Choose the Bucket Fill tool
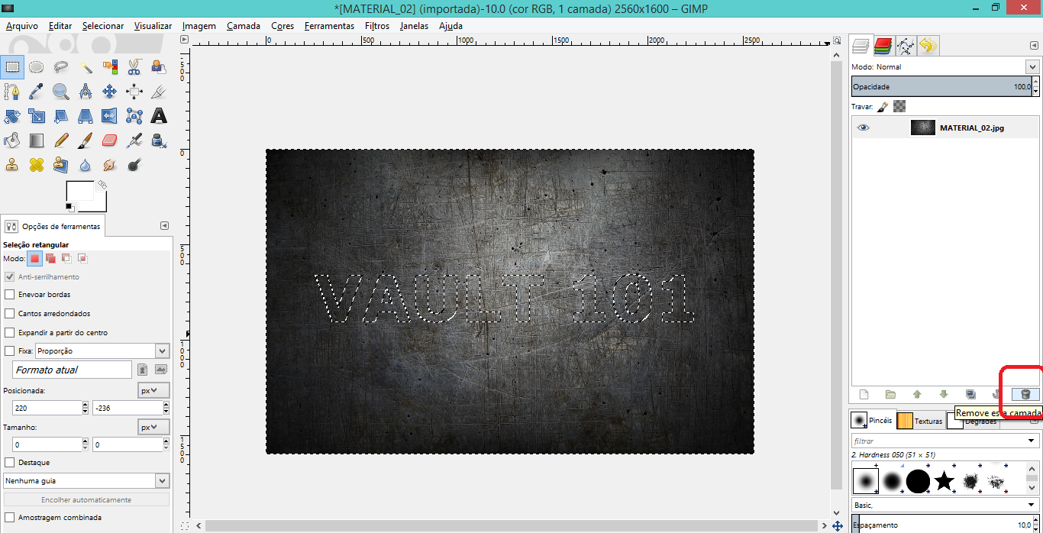 [x=12, y=141]
